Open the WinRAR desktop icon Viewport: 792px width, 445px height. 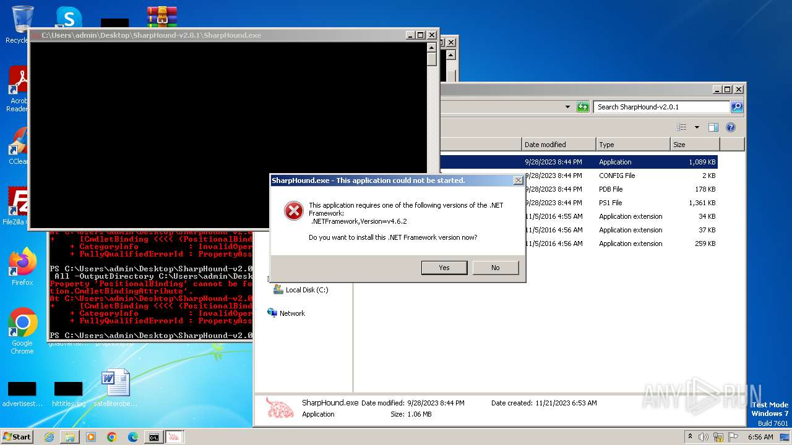(x=162, y=17)
